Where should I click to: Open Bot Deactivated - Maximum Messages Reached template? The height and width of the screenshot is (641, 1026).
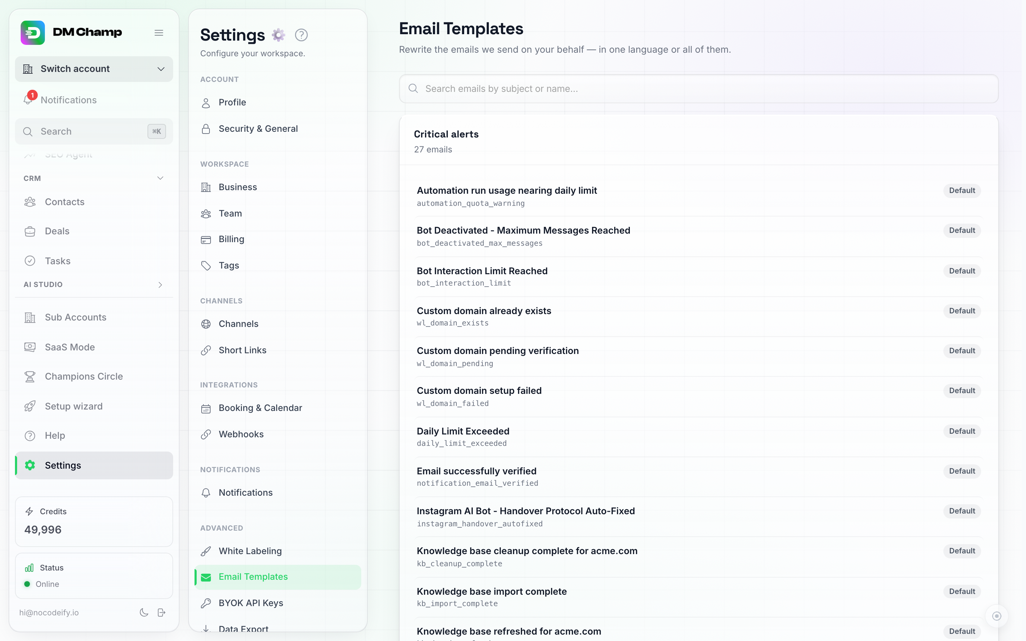point(699,236)
